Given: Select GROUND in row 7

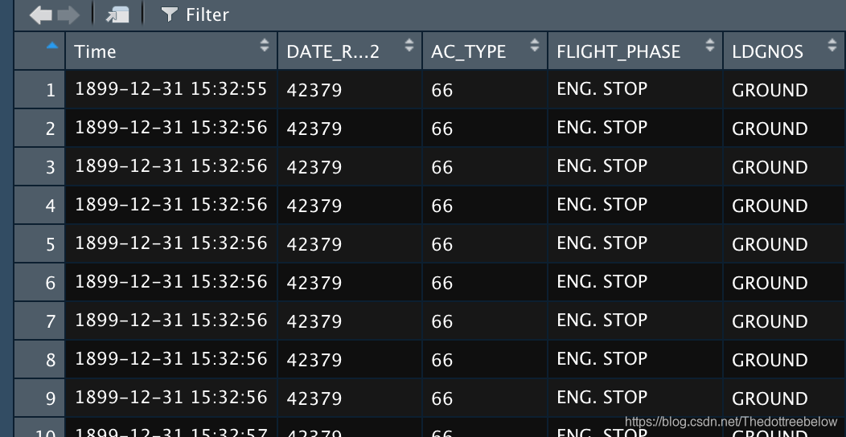Looking at the screenshot, I should point(785,321).
